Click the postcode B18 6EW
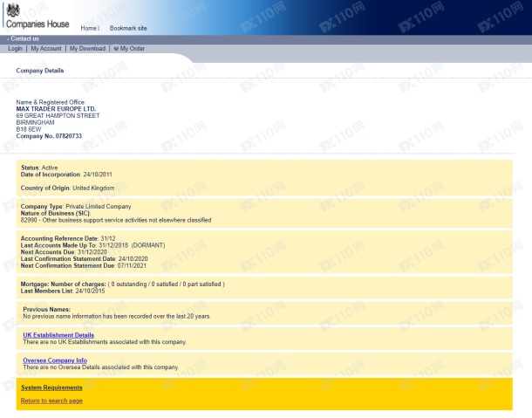The height and width of the screenshot is (418, 532). tap(28, 129)
